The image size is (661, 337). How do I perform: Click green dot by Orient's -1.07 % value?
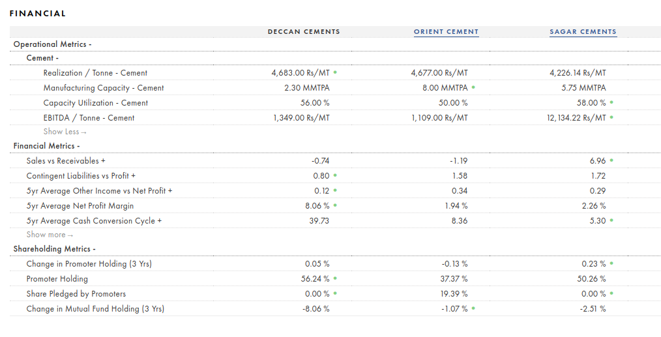coord(473,308)
